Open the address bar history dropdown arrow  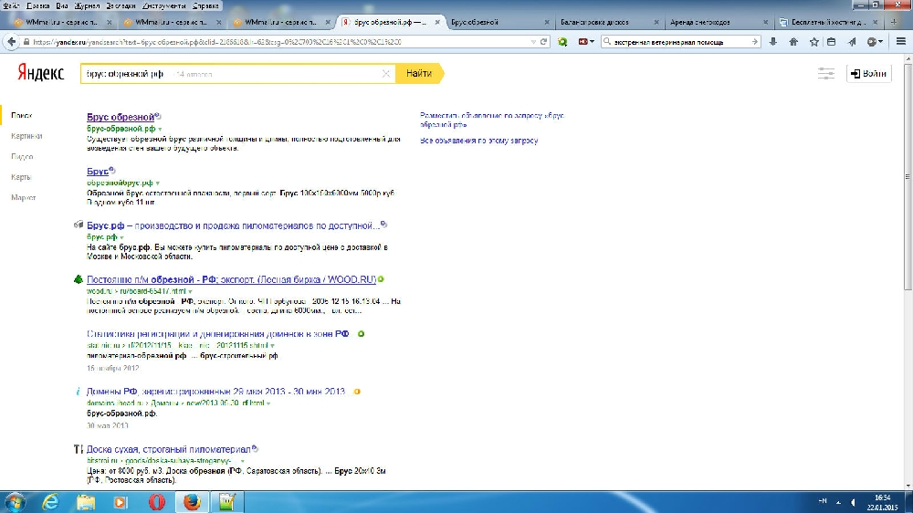533,42
